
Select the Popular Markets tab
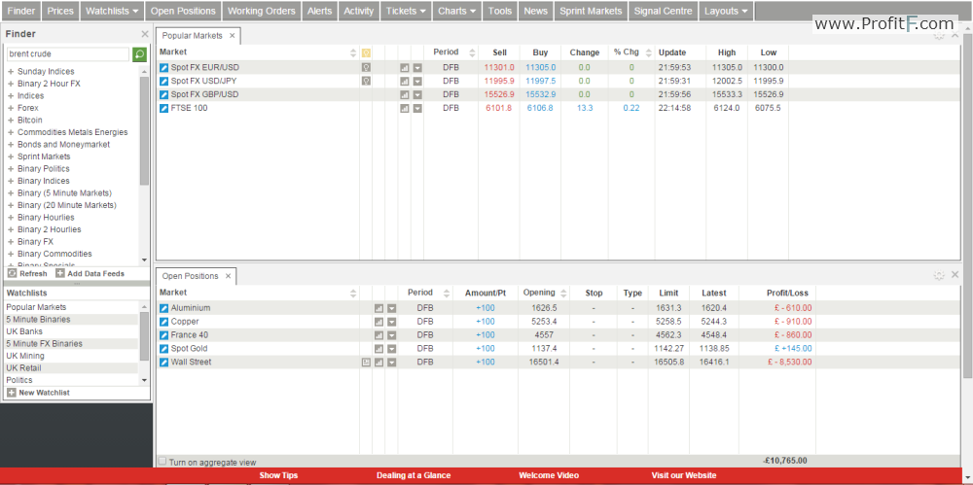(193, 36)
